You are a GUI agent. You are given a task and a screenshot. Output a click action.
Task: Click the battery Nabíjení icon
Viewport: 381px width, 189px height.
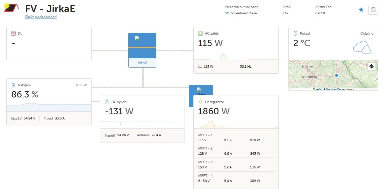coord(13,85)
